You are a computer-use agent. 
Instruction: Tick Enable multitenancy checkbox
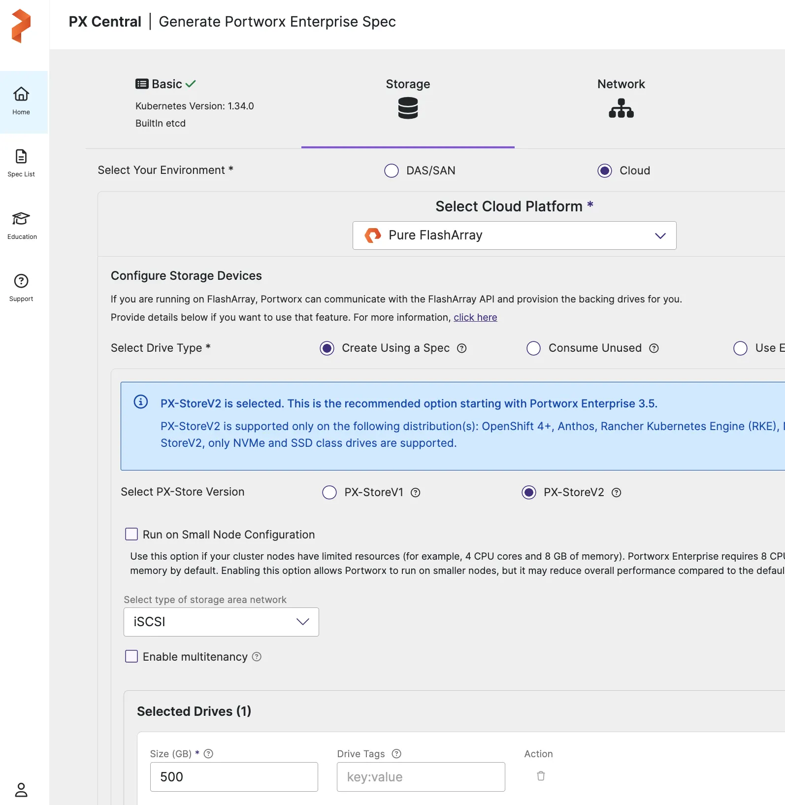[x=131, y=656]
